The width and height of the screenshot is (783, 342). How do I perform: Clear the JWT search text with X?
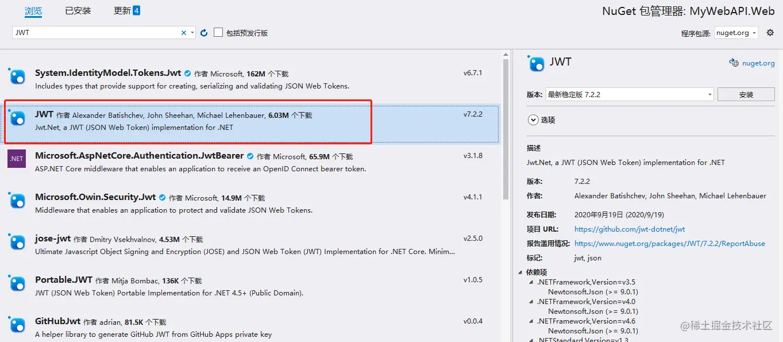pos(184,33)
